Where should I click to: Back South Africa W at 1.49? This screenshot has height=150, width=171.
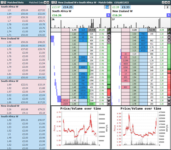point(83,87)
